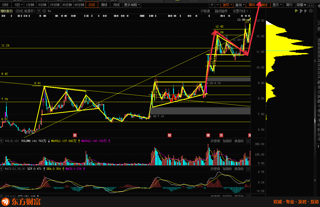320x207 pixels.
Task: Click the VOL indicator help question mark
Action: tap(2, 141)
